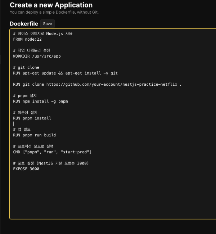216x234 pixels.
Task: Click the 'RUN pnpm run build' line
Action: [35, 135]
